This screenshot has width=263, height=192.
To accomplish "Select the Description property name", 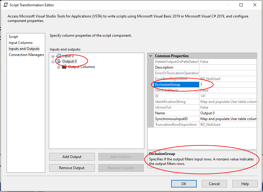I will tap(177, 67).
